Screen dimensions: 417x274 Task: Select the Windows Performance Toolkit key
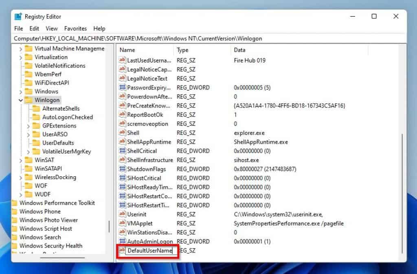pyautogui.click(x=57, y=203)
